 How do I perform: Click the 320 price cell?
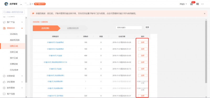point(86,96)
